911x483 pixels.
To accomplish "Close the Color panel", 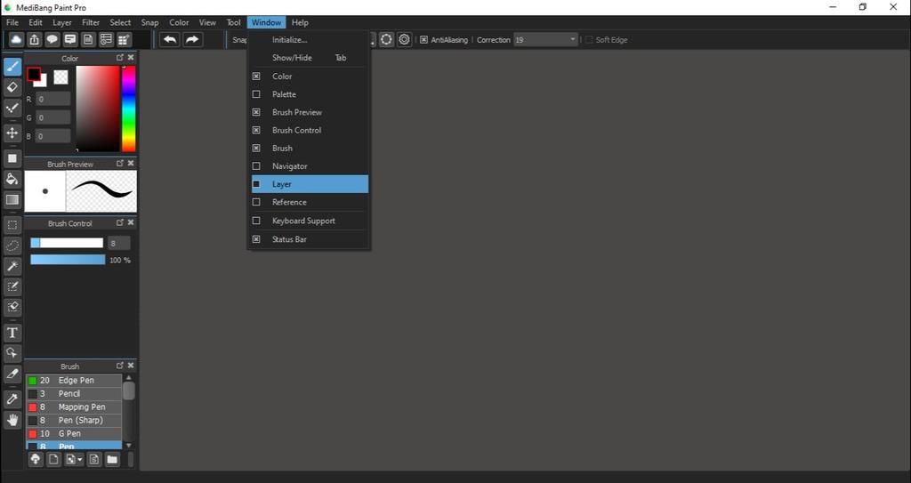I will click(x=131, y=58).
